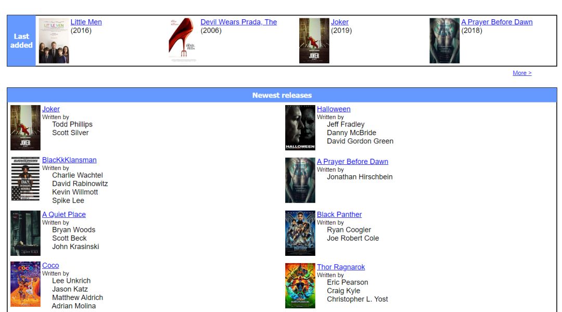Click the Last added label
The image size is (562, 312).
pyautogui.click(x=21, y=41)
